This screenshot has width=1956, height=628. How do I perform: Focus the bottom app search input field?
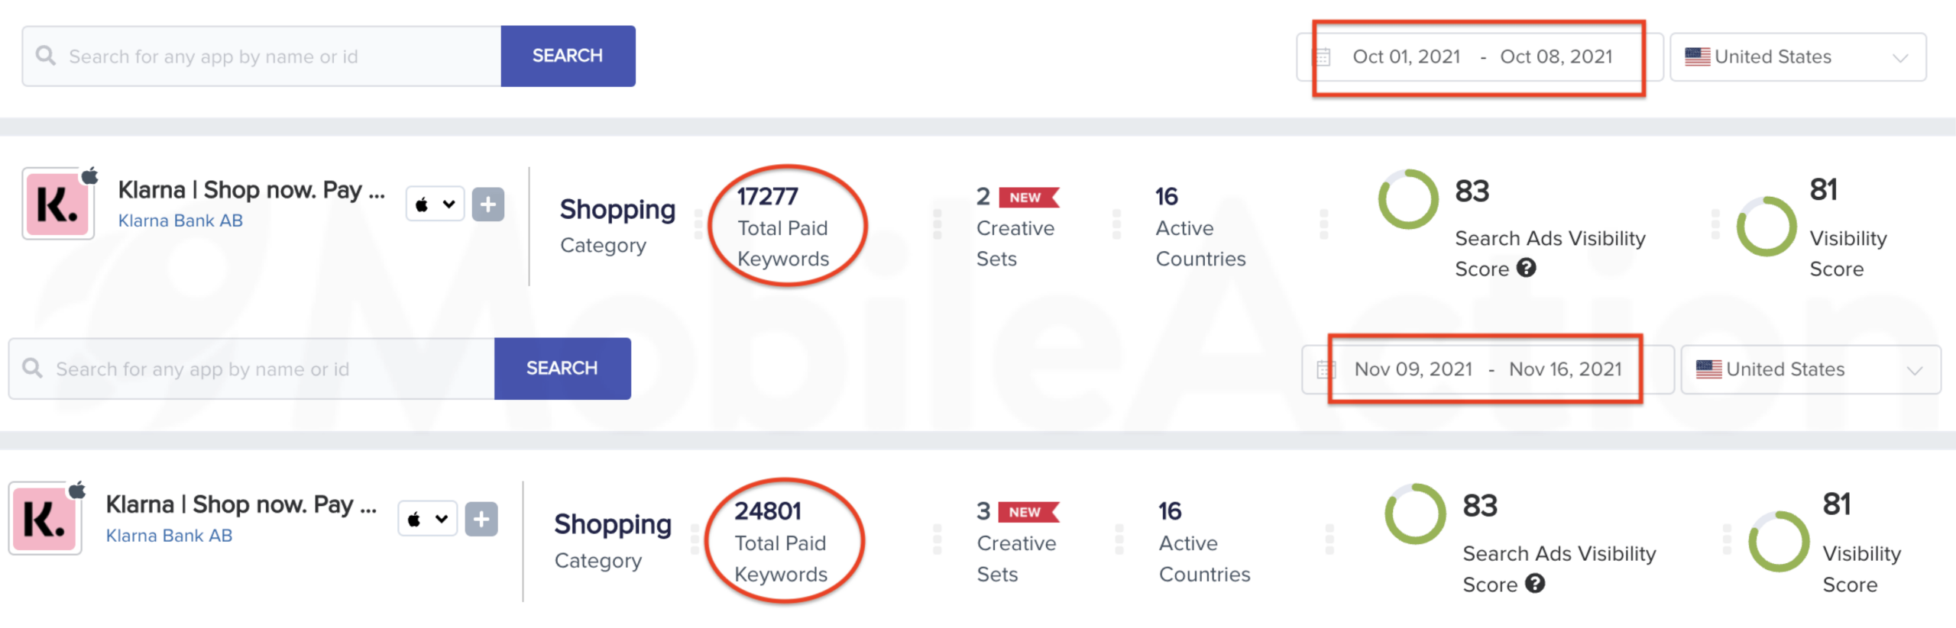click(x=252, y=369)
